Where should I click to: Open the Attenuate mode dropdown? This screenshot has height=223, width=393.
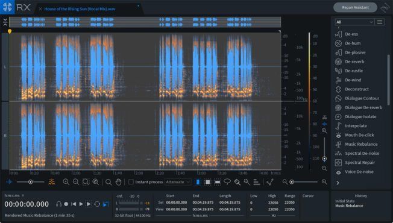click(x=178, y=182)
